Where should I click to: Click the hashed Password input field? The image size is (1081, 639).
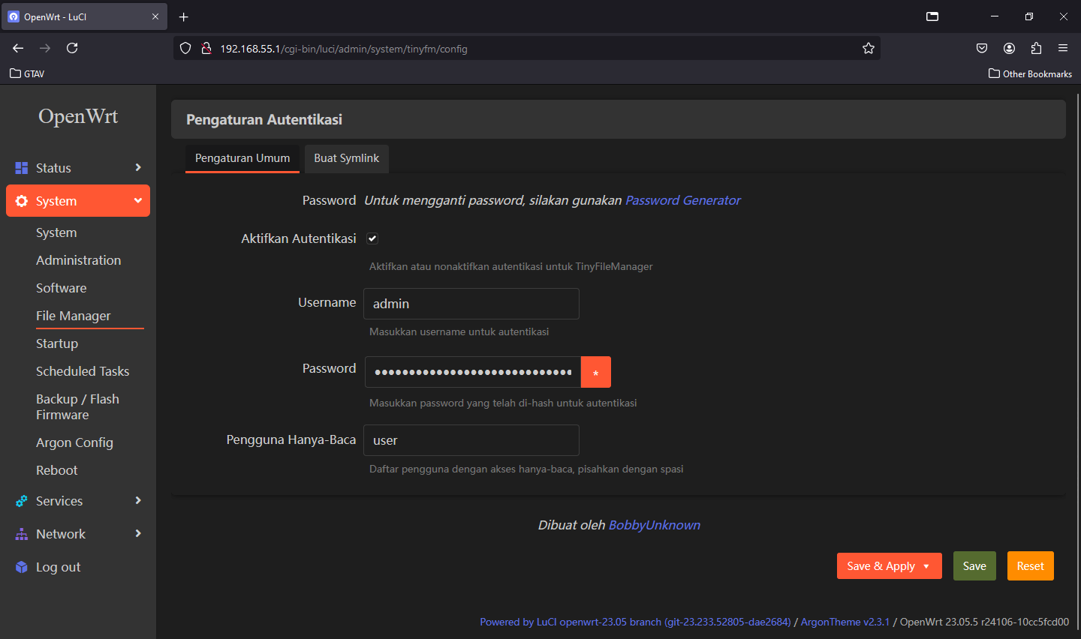tap(473, 372)
